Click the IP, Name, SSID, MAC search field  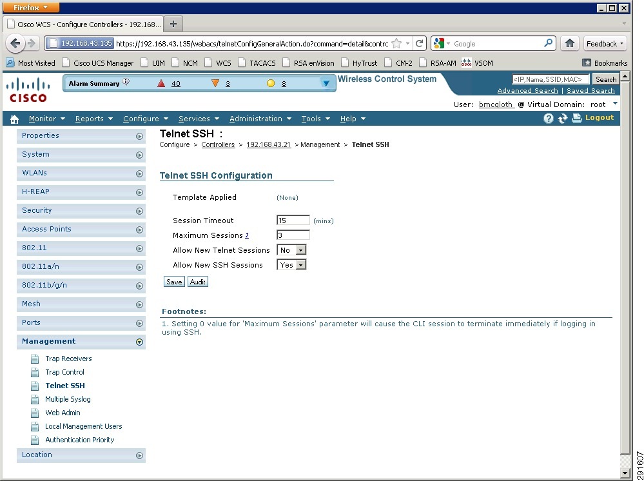(551, 79)
